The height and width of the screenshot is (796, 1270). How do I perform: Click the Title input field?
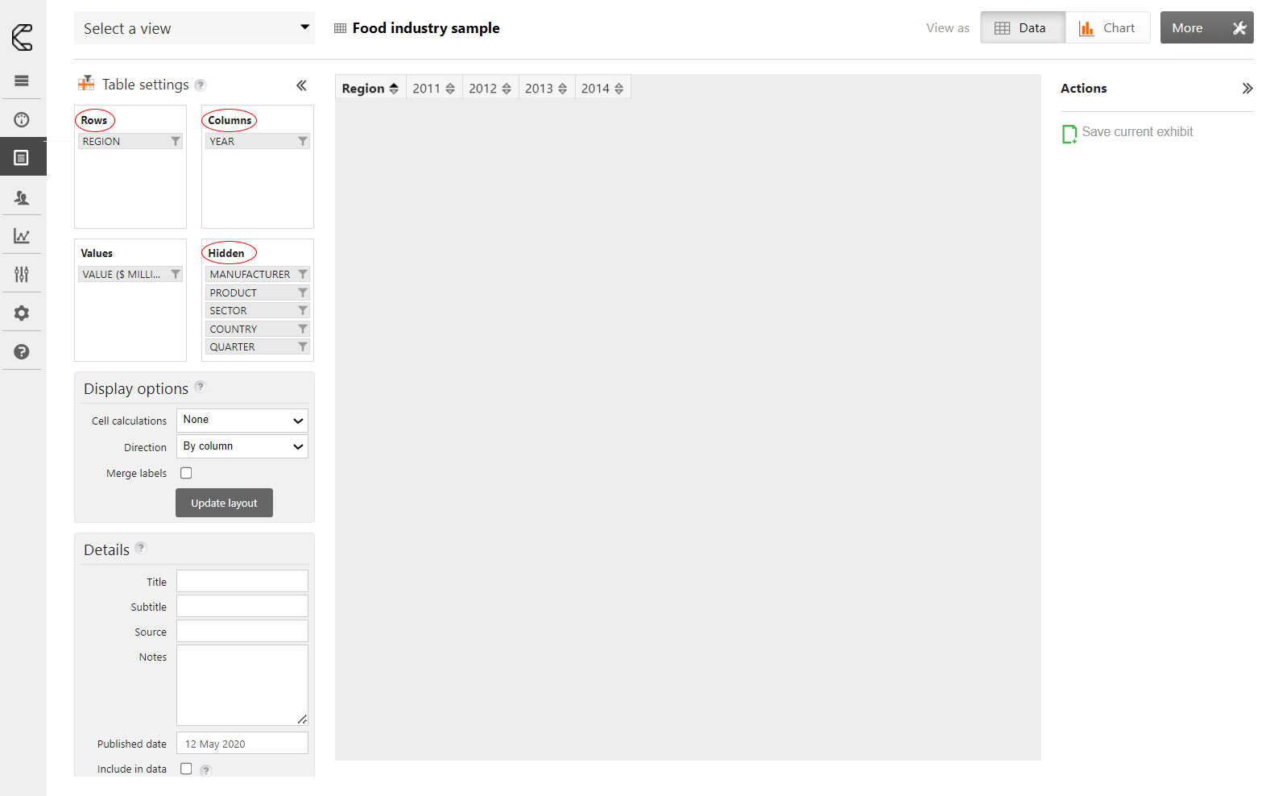tap(242, 581)
